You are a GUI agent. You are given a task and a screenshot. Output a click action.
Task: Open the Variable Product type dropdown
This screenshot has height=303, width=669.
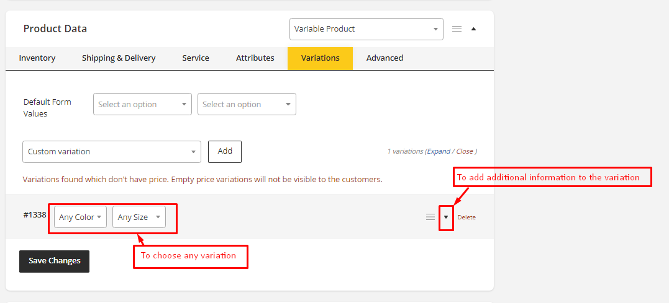(366, 29)
